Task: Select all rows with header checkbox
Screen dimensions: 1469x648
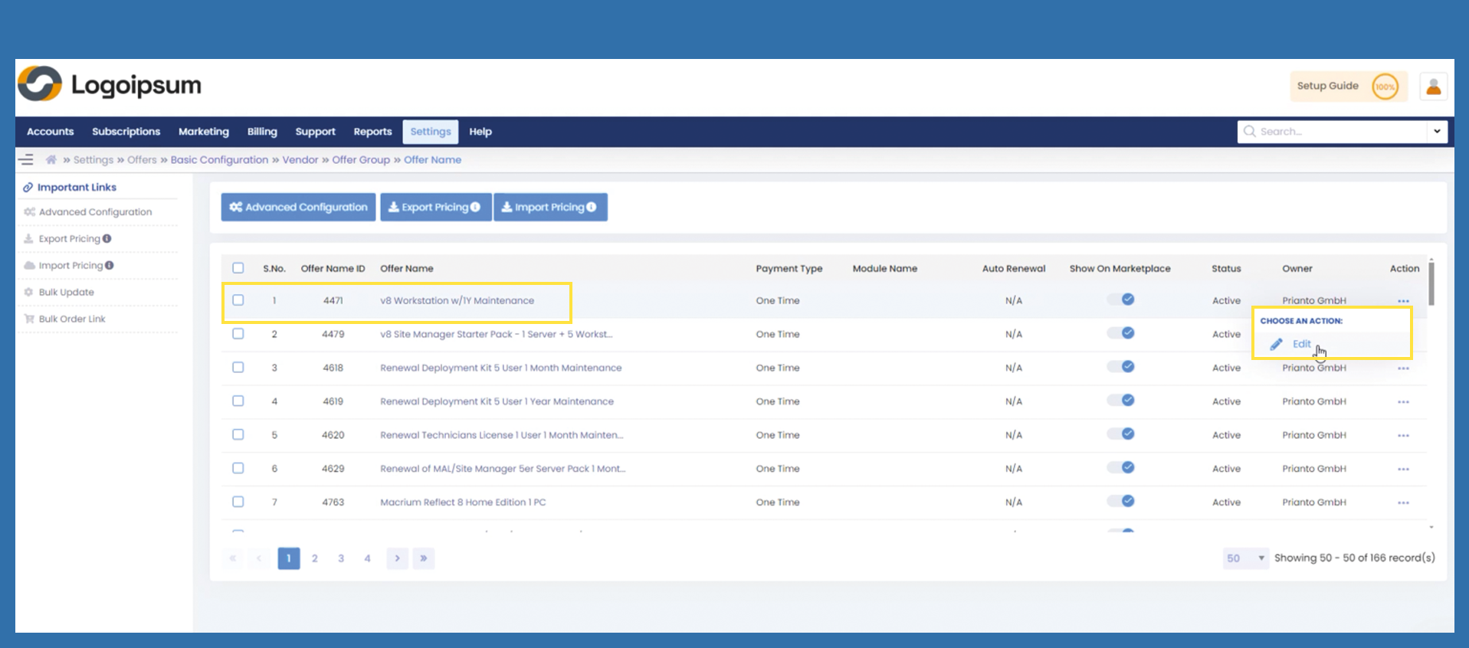Action: tap(238, 268)
